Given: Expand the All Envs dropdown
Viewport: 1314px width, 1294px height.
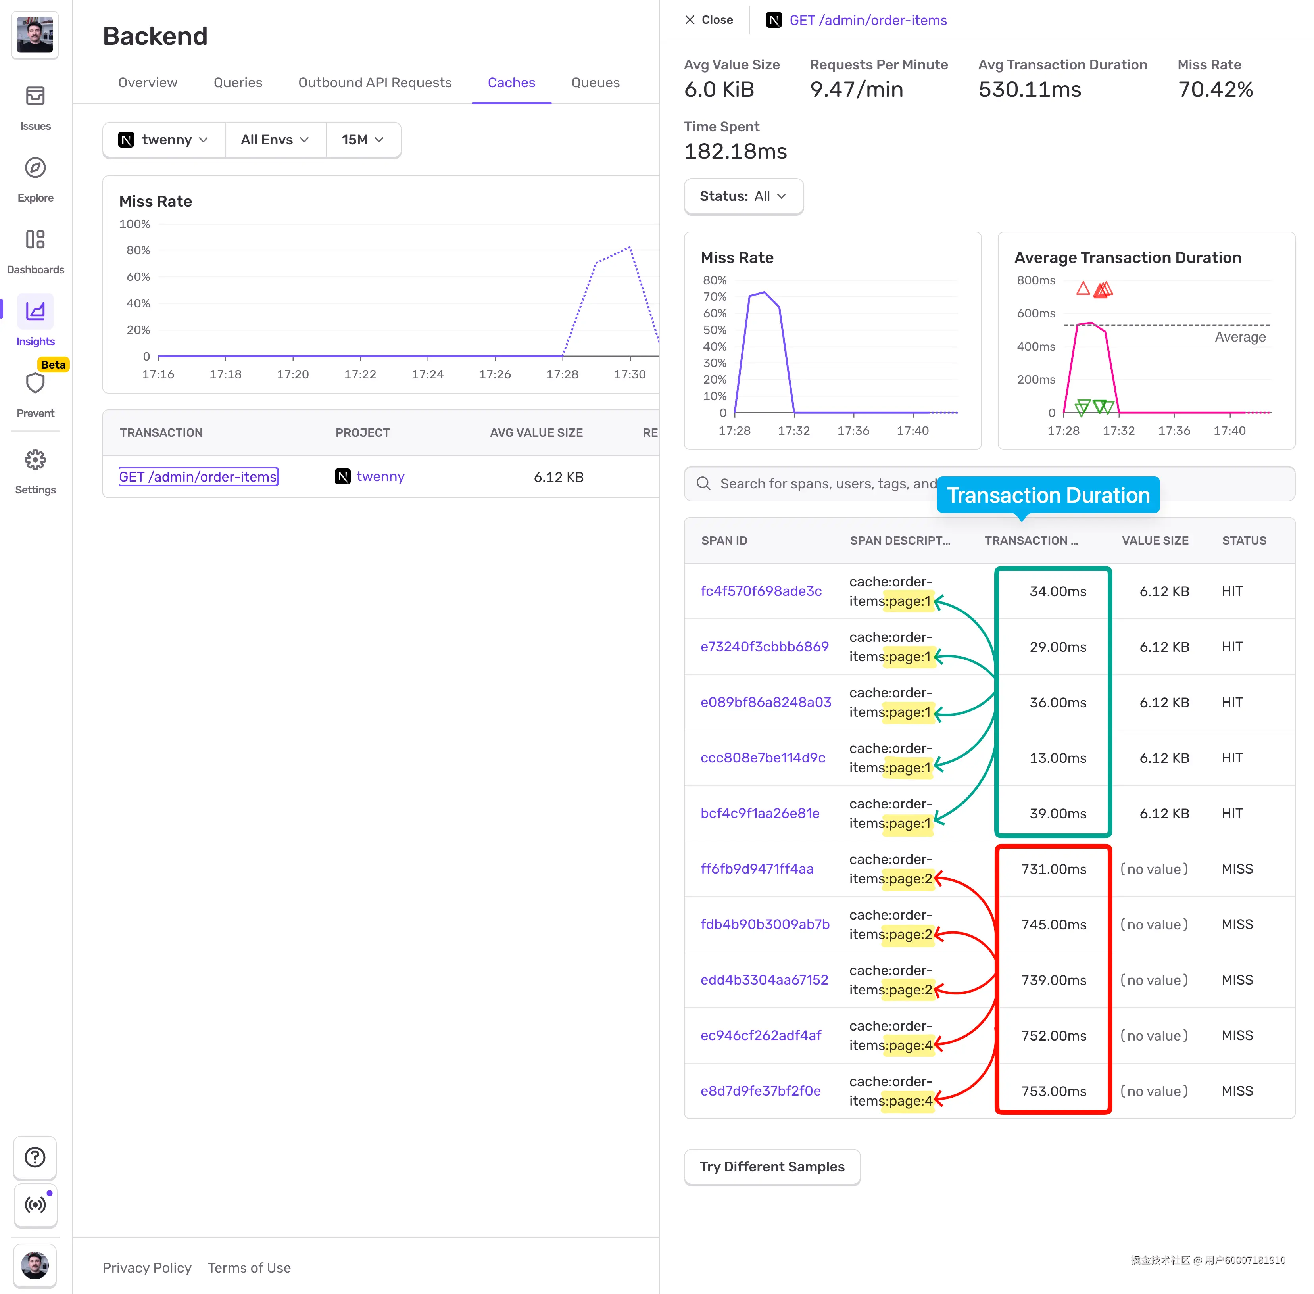Looking at the screenshot, I should click(275, 140).
